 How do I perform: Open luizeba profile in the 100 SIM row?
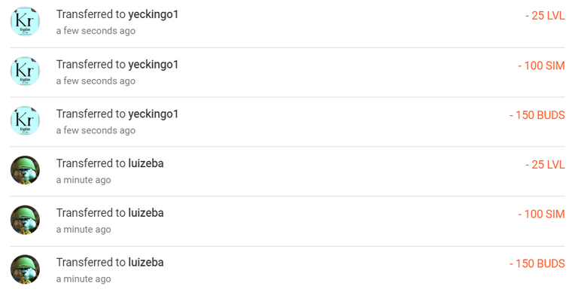[x=146, y=213]
